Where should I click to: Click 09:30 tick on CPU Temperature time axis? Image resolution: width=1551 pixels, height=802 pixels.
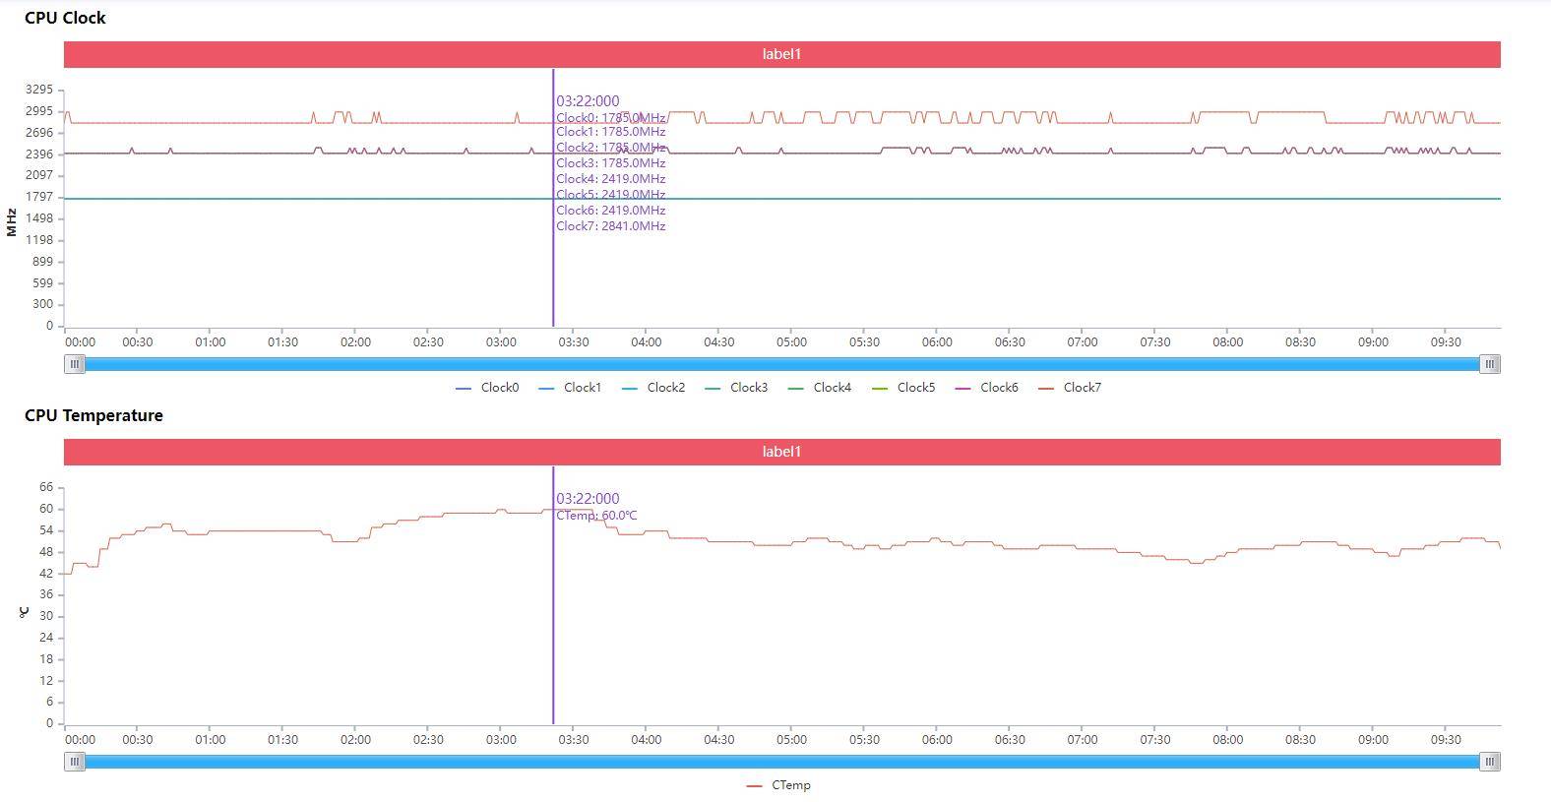pos(1446,740)
